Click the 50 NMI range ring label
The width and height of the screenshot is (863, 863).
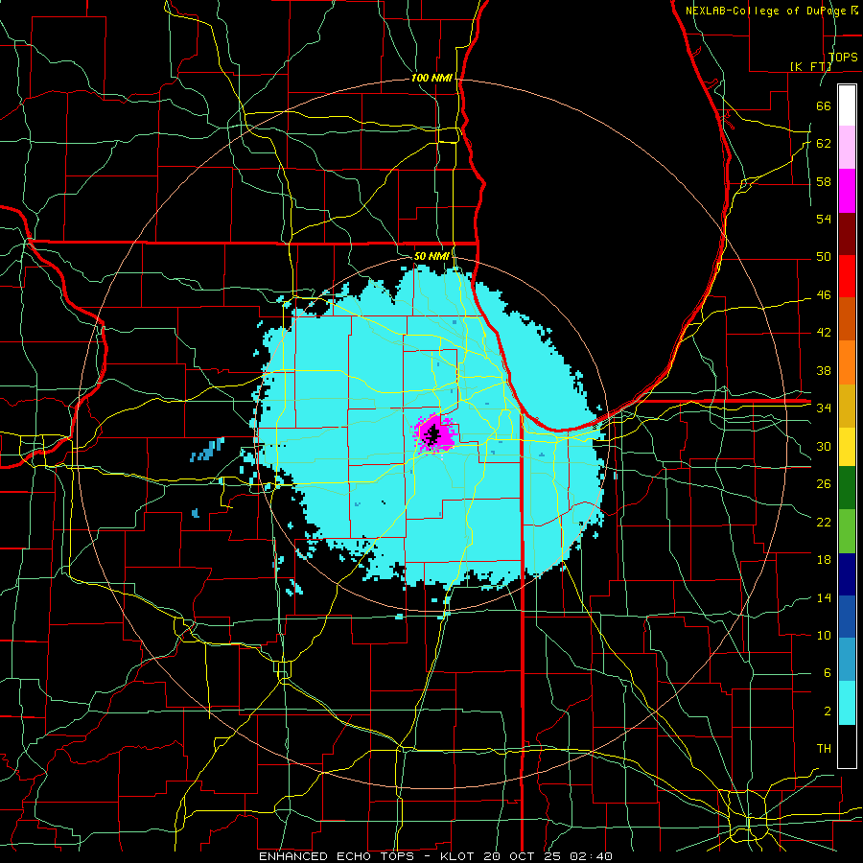tap(431, 256)
